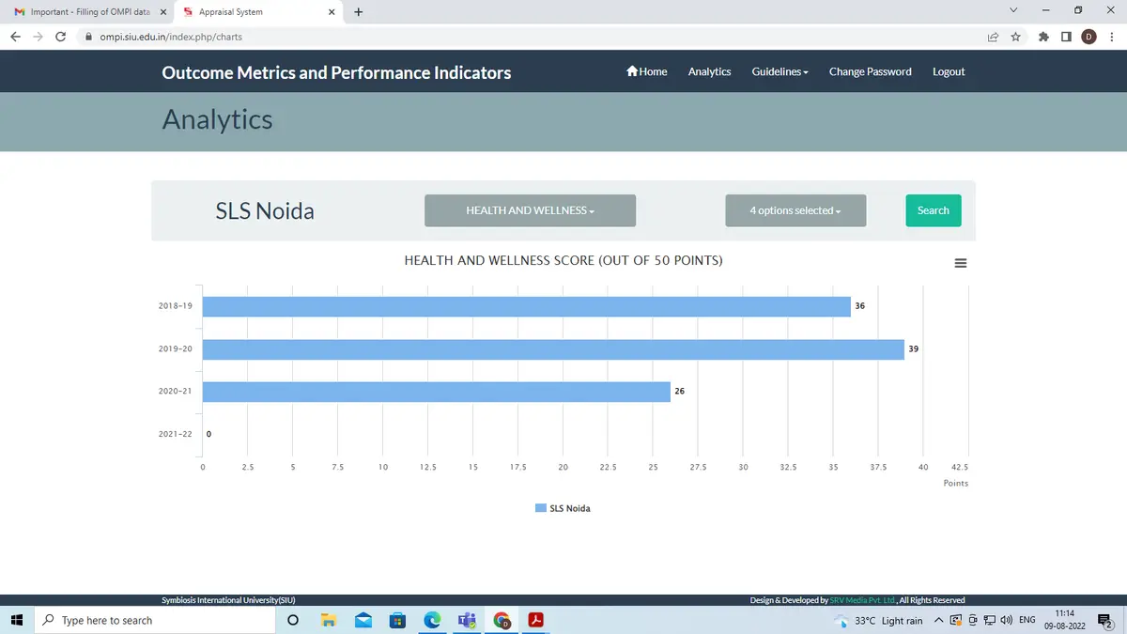
Task: Open the chart context menu hamburger icon
Action: (x=960, y=263)
